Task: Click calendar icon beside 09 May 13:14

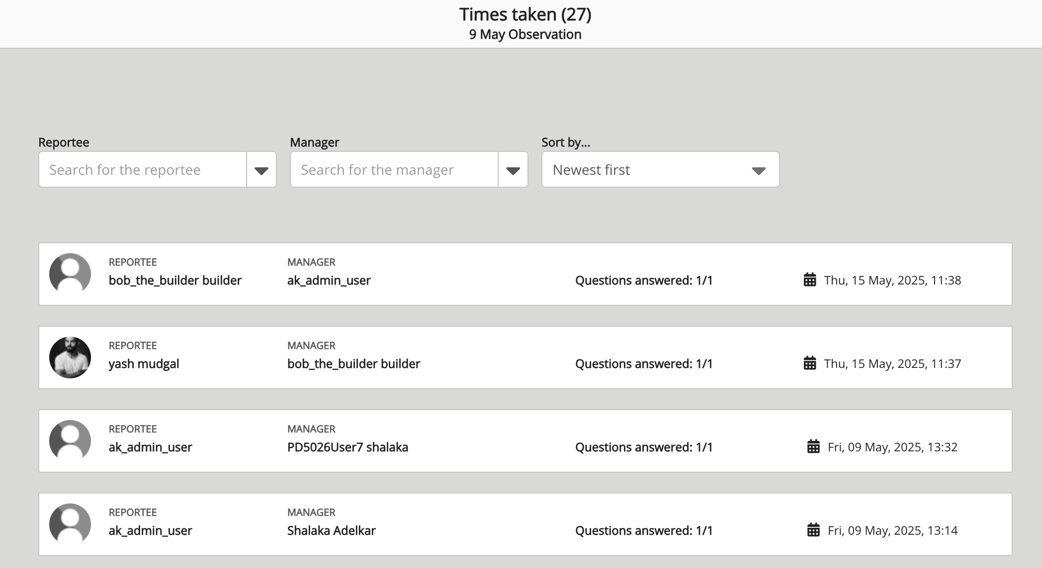Action: click(x=813, y=530)
